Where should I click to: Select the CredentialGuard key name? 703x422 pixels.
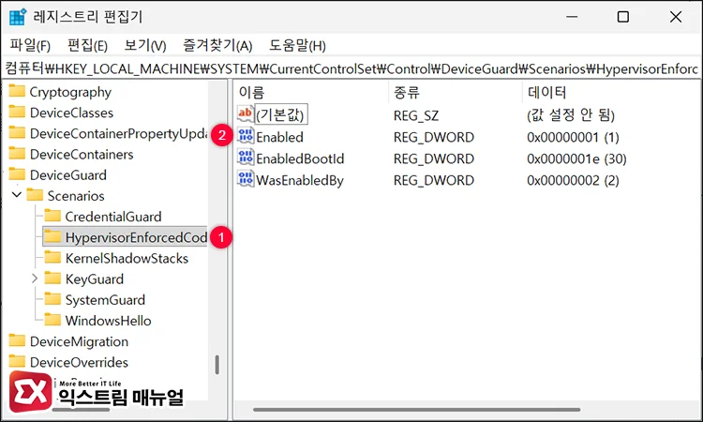coord(113,217)
